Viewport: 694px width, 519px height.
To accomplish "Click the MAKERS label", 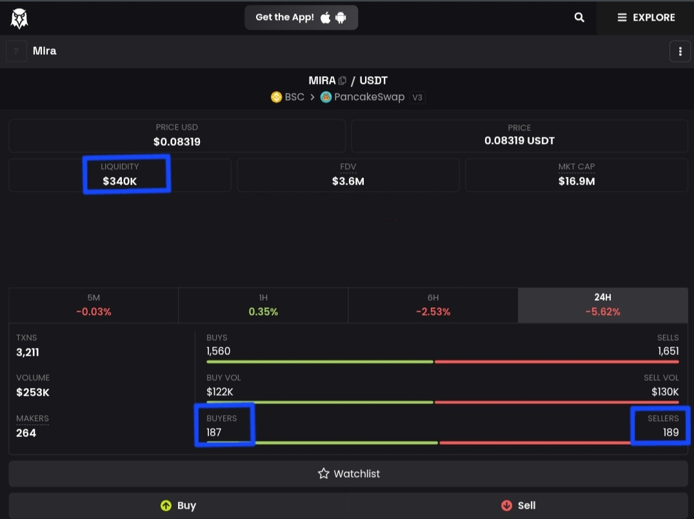I will [32, 418].
